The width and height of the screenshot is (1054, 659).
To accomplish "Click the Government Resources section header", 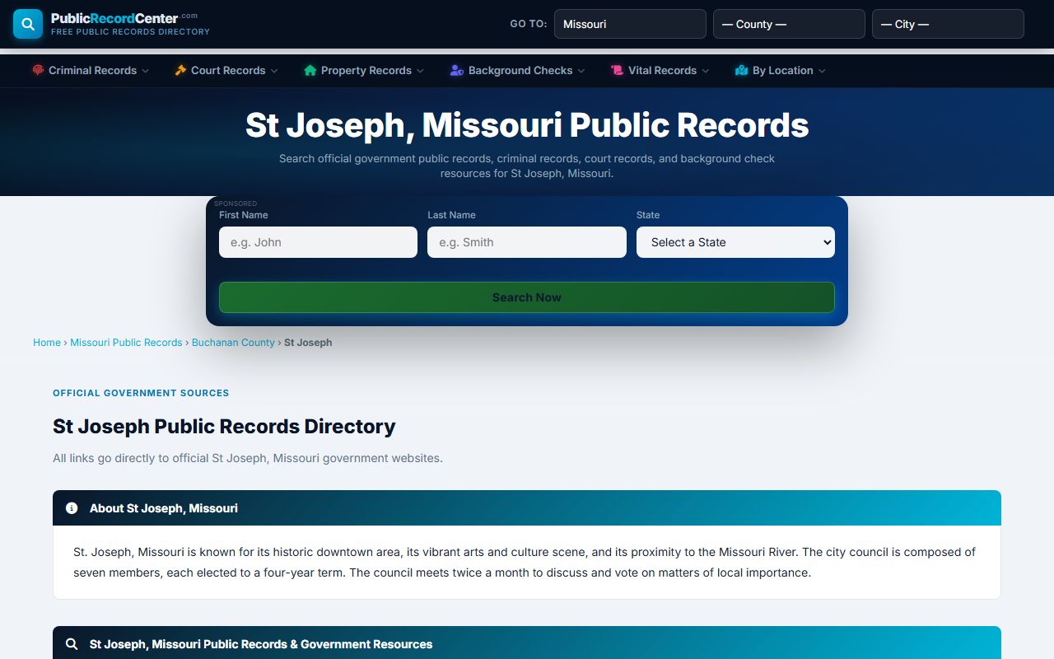I will [x=527, y=643].
